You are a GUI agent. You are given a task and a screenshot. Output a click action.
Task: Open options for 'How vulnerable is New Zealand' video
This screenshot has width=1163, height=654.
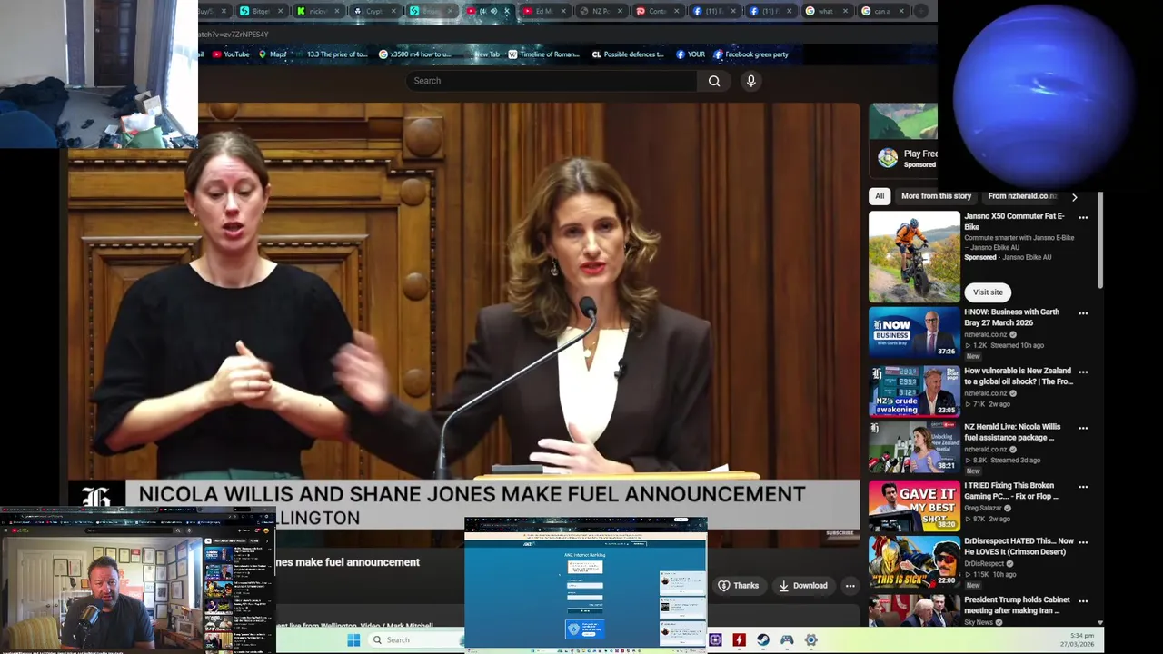pyautogui.click(x=1083, y=372)
